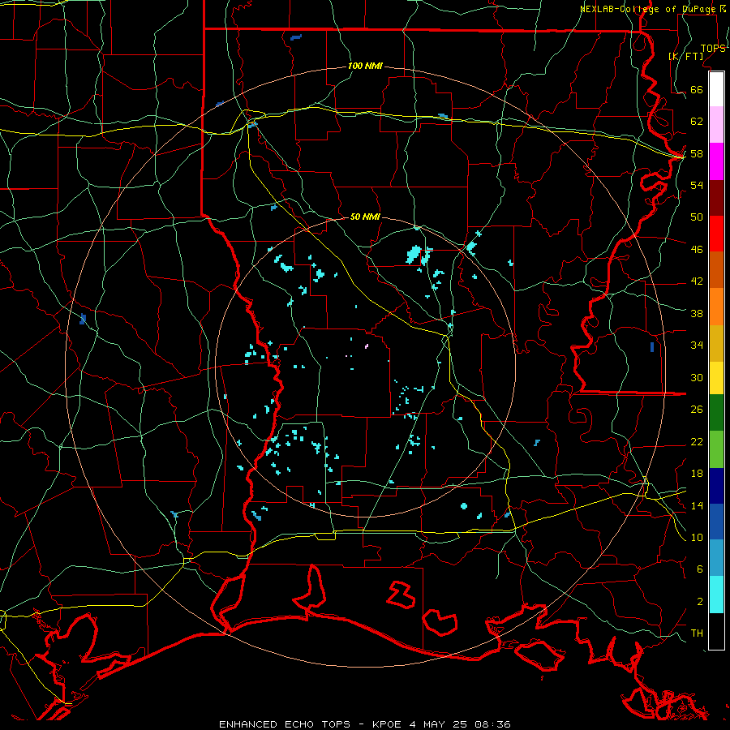
Task: Click the gold 38 kft legend color
Action: coord(716,343)
